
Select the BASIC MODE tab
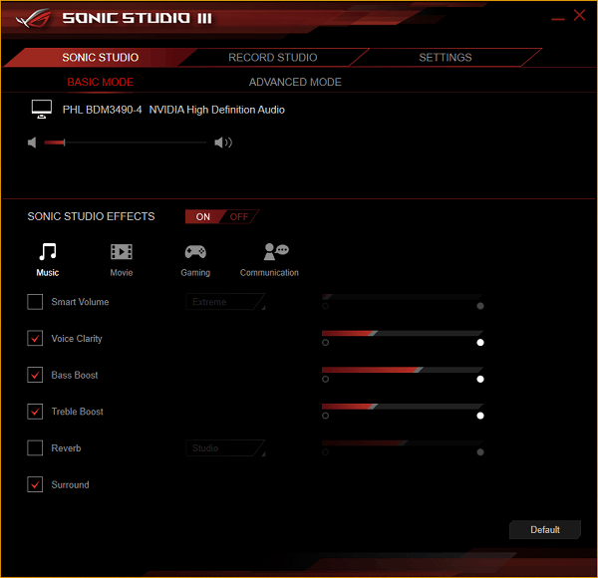[101, 82]
